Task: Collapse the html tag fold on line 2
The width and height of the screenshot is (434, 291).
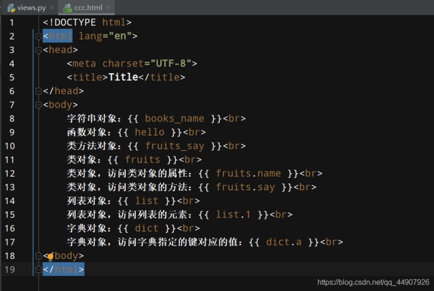Action: 39,36
